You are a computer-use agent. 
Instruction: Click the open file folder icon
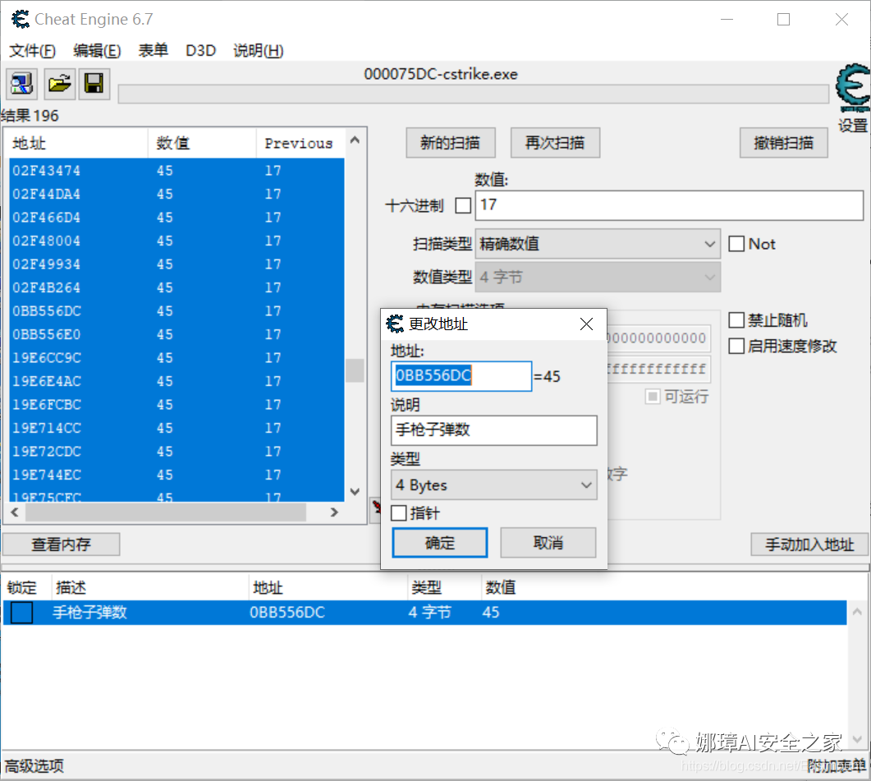(59, 84)
